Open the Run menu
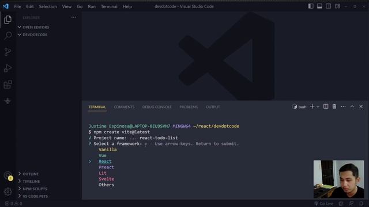This screenshot has width=369, height=207. [92, 6]
